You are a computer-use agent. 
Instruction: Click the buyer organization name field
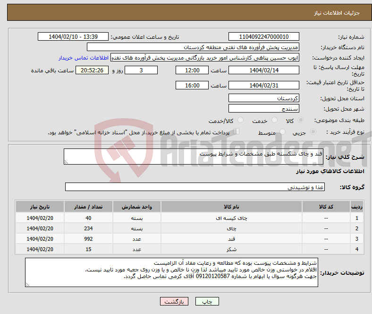pos(193,47)
